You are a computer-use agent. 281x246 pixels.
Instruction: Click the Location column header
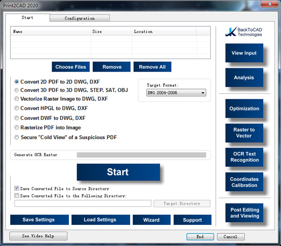click(x=164, y=31)
